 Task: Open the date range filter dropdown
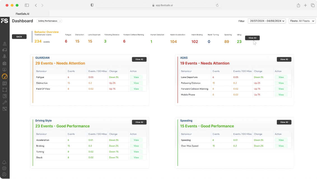(x=267, y=21)
